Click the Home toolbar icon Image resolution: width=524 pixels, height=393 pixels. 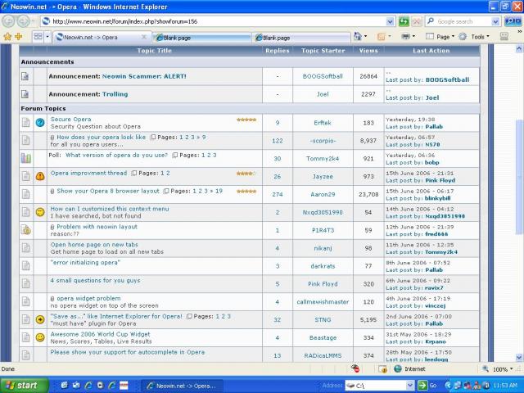pyautogui.click(x=359, y=37)
